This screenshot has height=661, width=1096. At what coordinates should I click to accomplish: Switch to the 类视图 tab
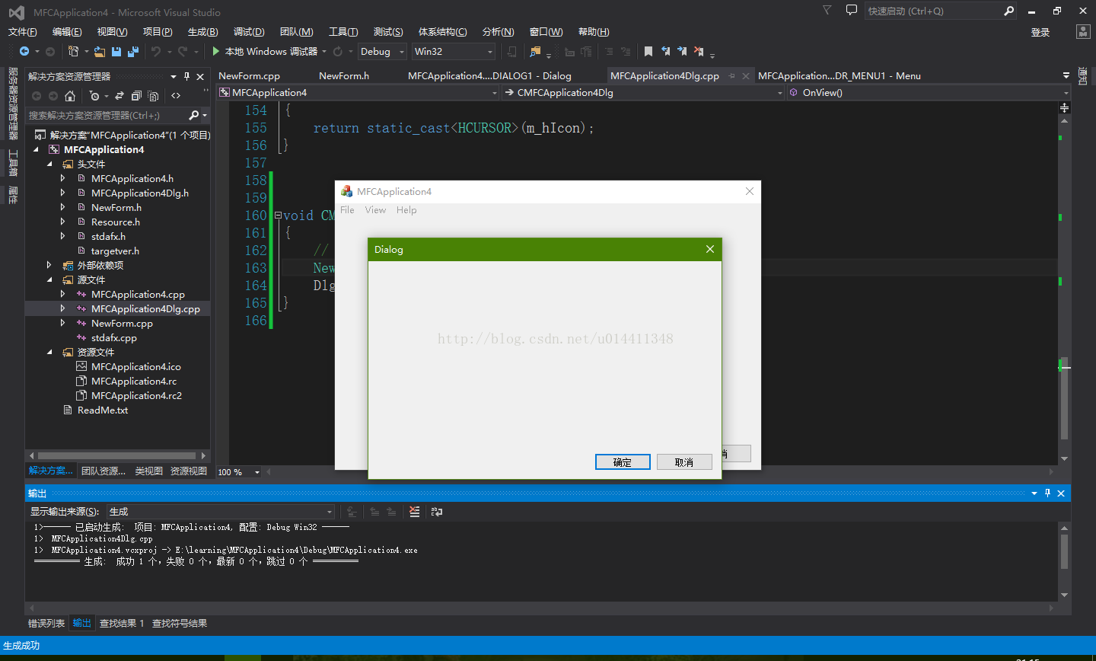click(x=149, y=471)
